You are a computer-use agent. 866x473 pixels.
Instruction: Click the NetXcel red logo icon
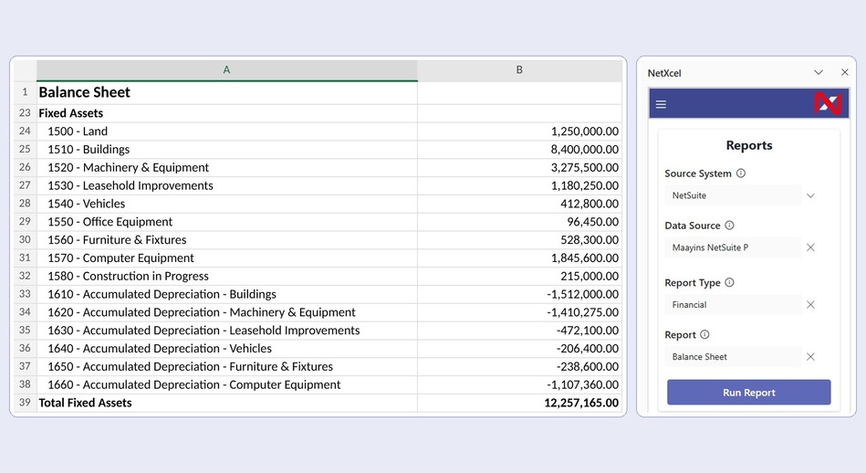click(x=828, y=104)
